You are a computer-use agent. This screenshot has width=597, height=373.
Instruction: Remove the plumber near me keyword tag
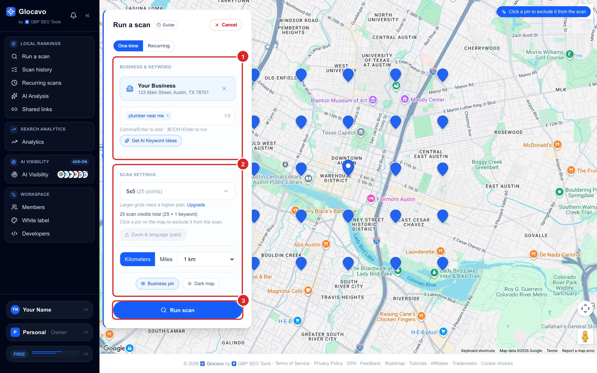pyautogui.click(x=168, y=116)
